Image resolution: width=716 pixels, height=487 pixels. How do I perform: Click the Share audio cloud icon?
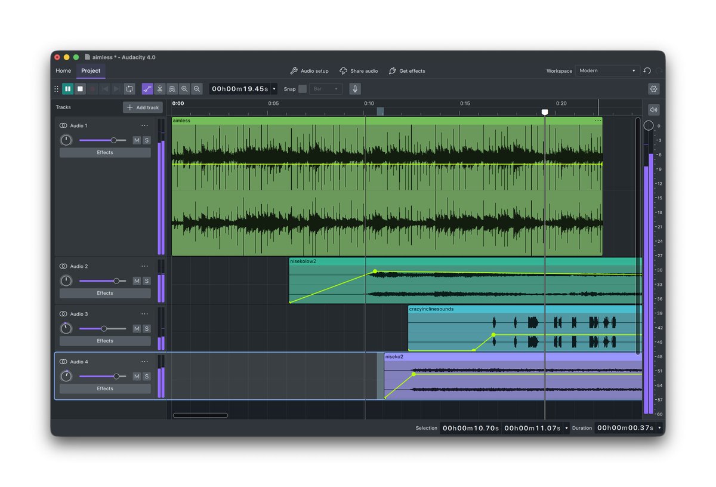(344, 70)
